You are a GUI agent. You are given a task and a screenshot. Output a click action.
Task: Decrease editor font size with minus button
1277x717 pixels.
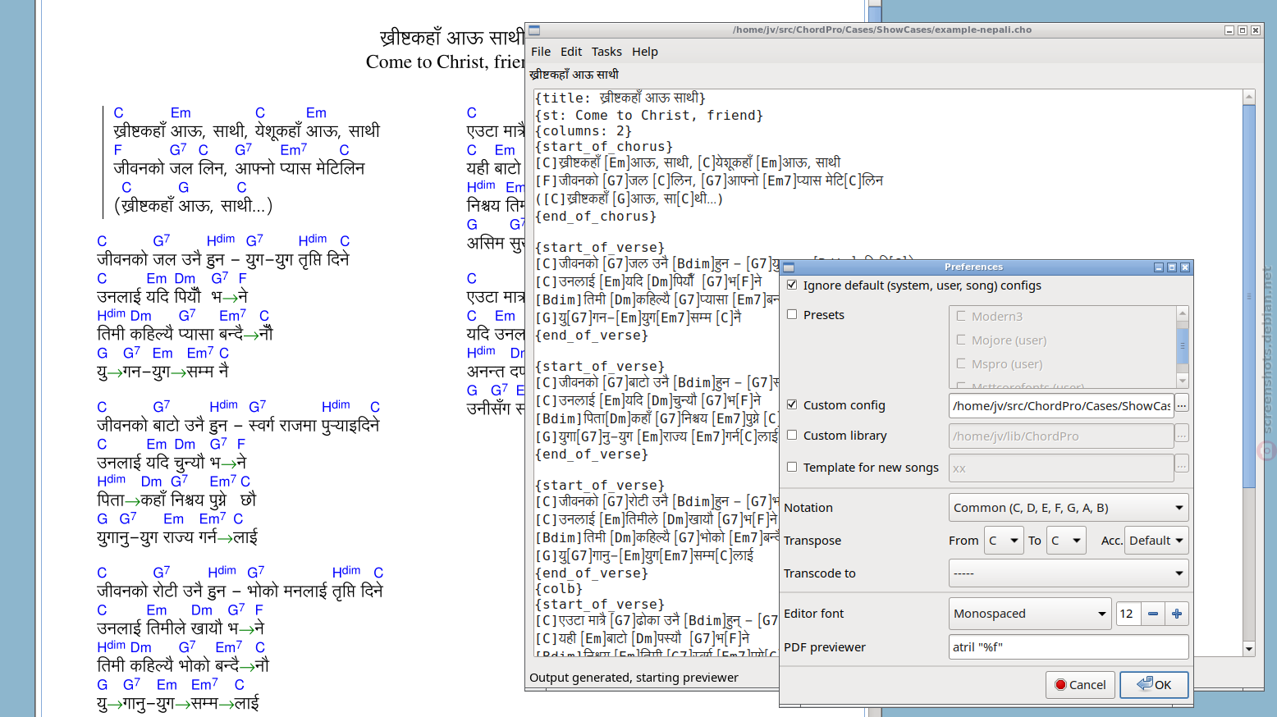pyautogui.click(x=1153, y=614)
